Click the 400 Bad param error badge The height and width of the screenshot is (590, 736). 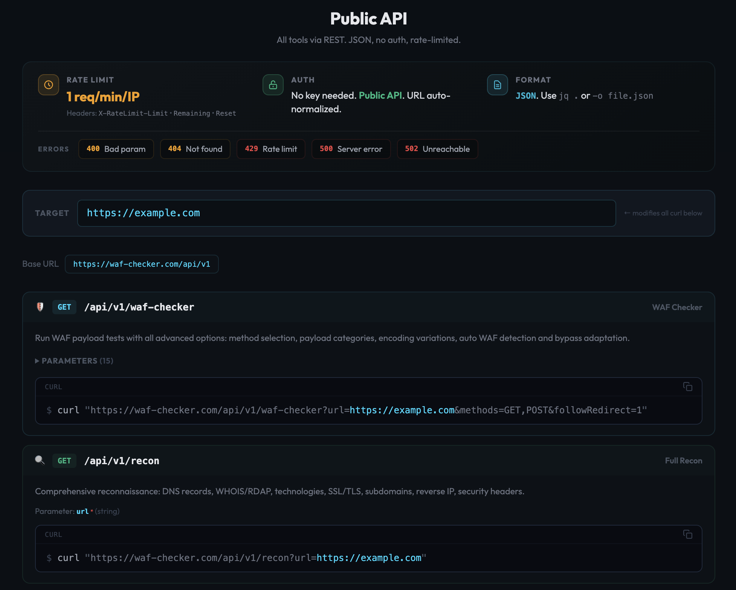tap(116, 149)
